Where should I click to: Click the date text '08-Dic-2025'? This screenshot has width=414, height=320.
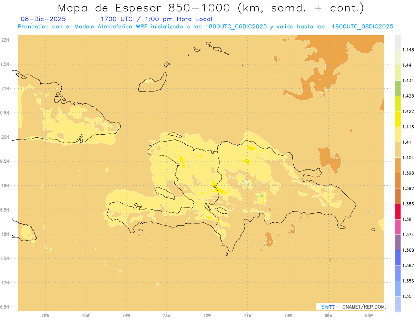click(x=43, y=19)
